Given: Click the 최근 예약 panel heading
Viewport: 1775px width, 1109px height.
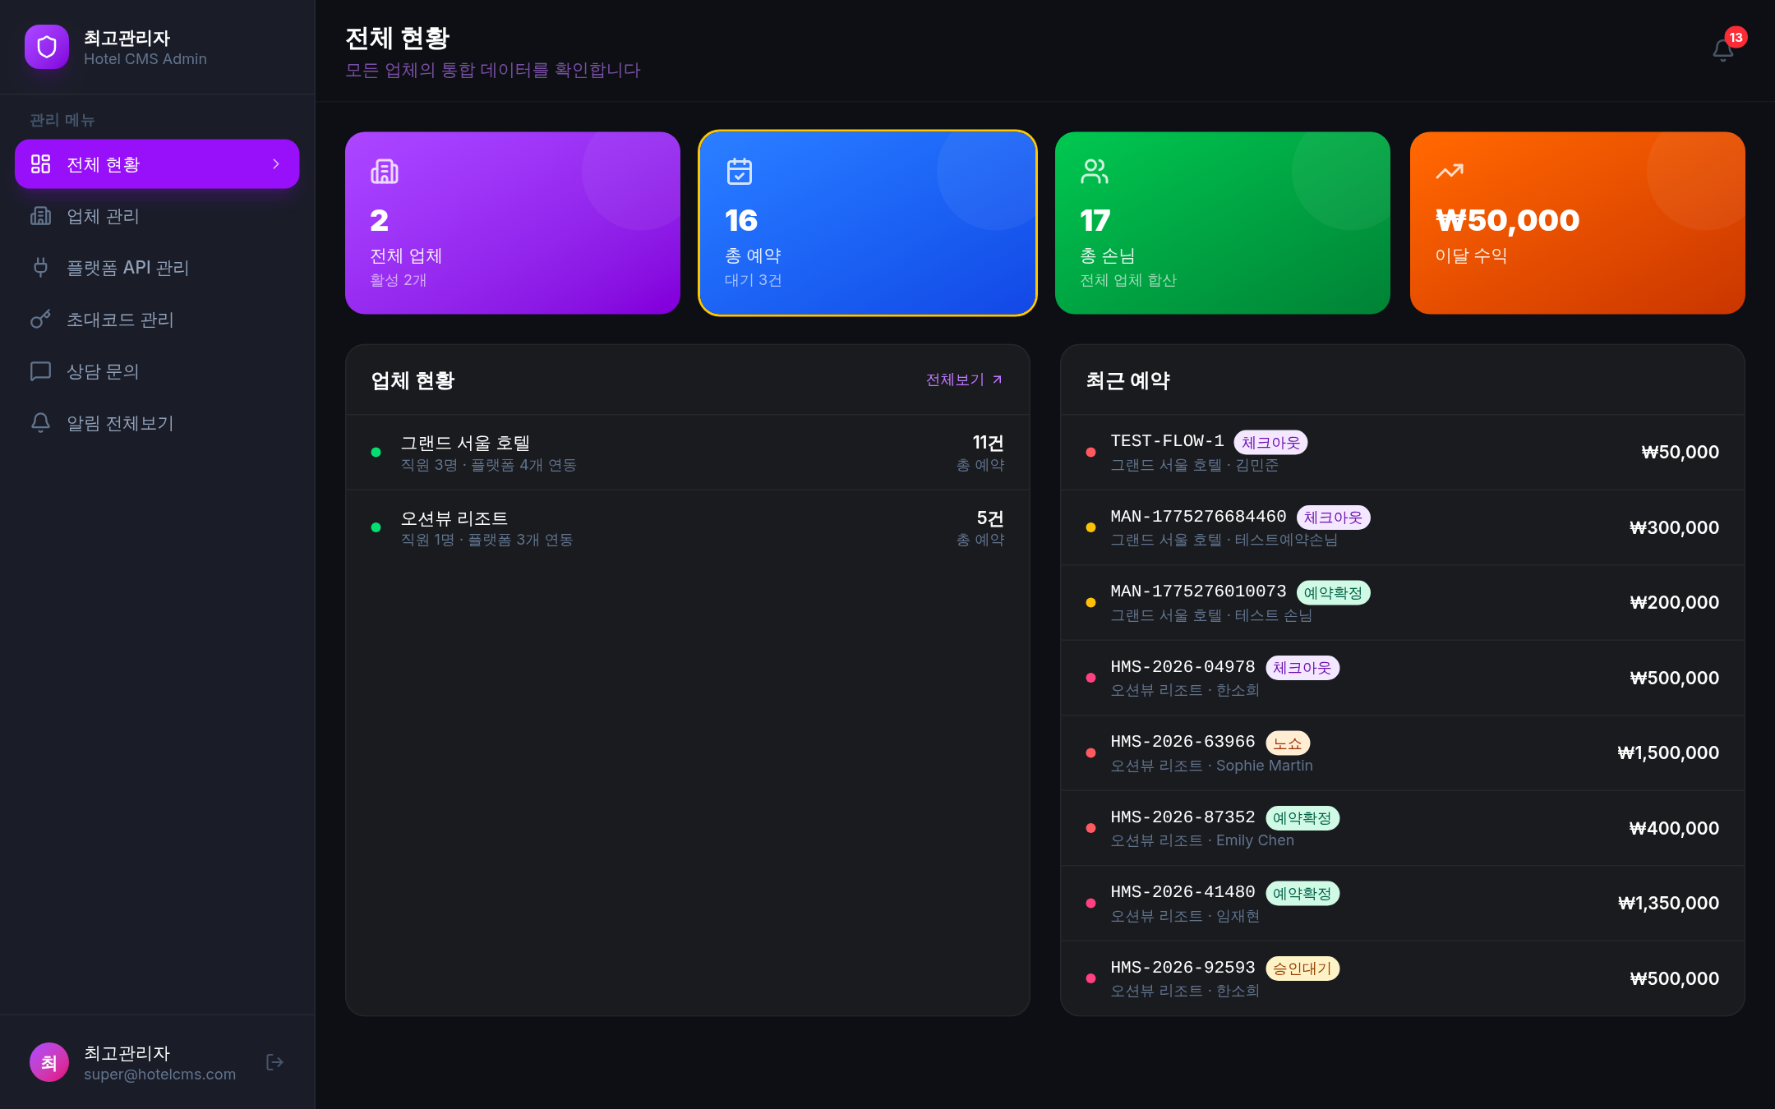Looking at the screenshot, I should pos(1127,380).
